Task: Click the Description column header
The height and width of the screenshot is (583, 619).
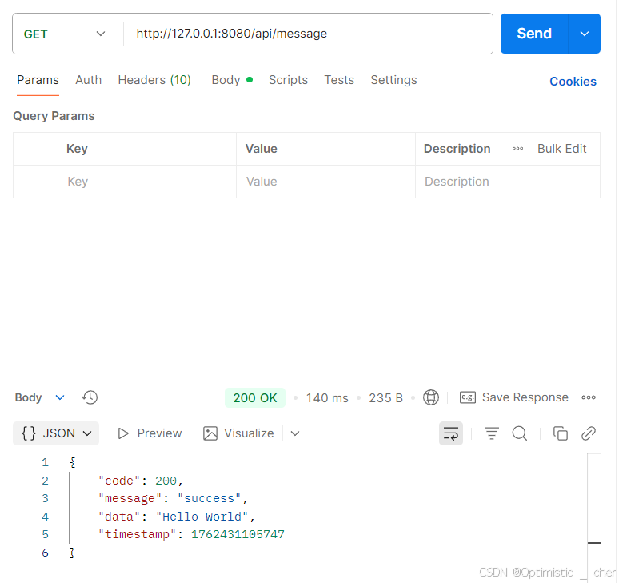Action: tap(457, 149)
